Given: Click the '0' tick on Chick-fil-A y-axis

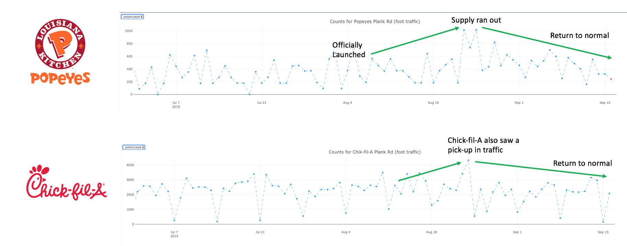Looking at the screenshot, I should [x=133, y=224].
